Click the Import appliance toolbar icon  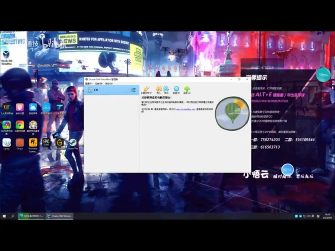(x=159, y=90)
